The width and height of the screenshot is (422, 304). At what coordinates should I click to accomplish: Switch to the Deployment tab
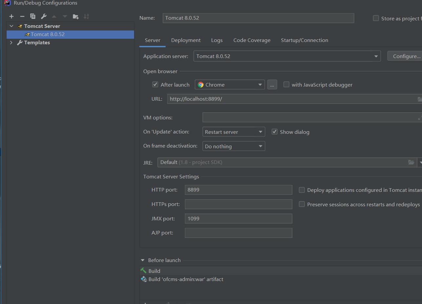tap(186, 40)
